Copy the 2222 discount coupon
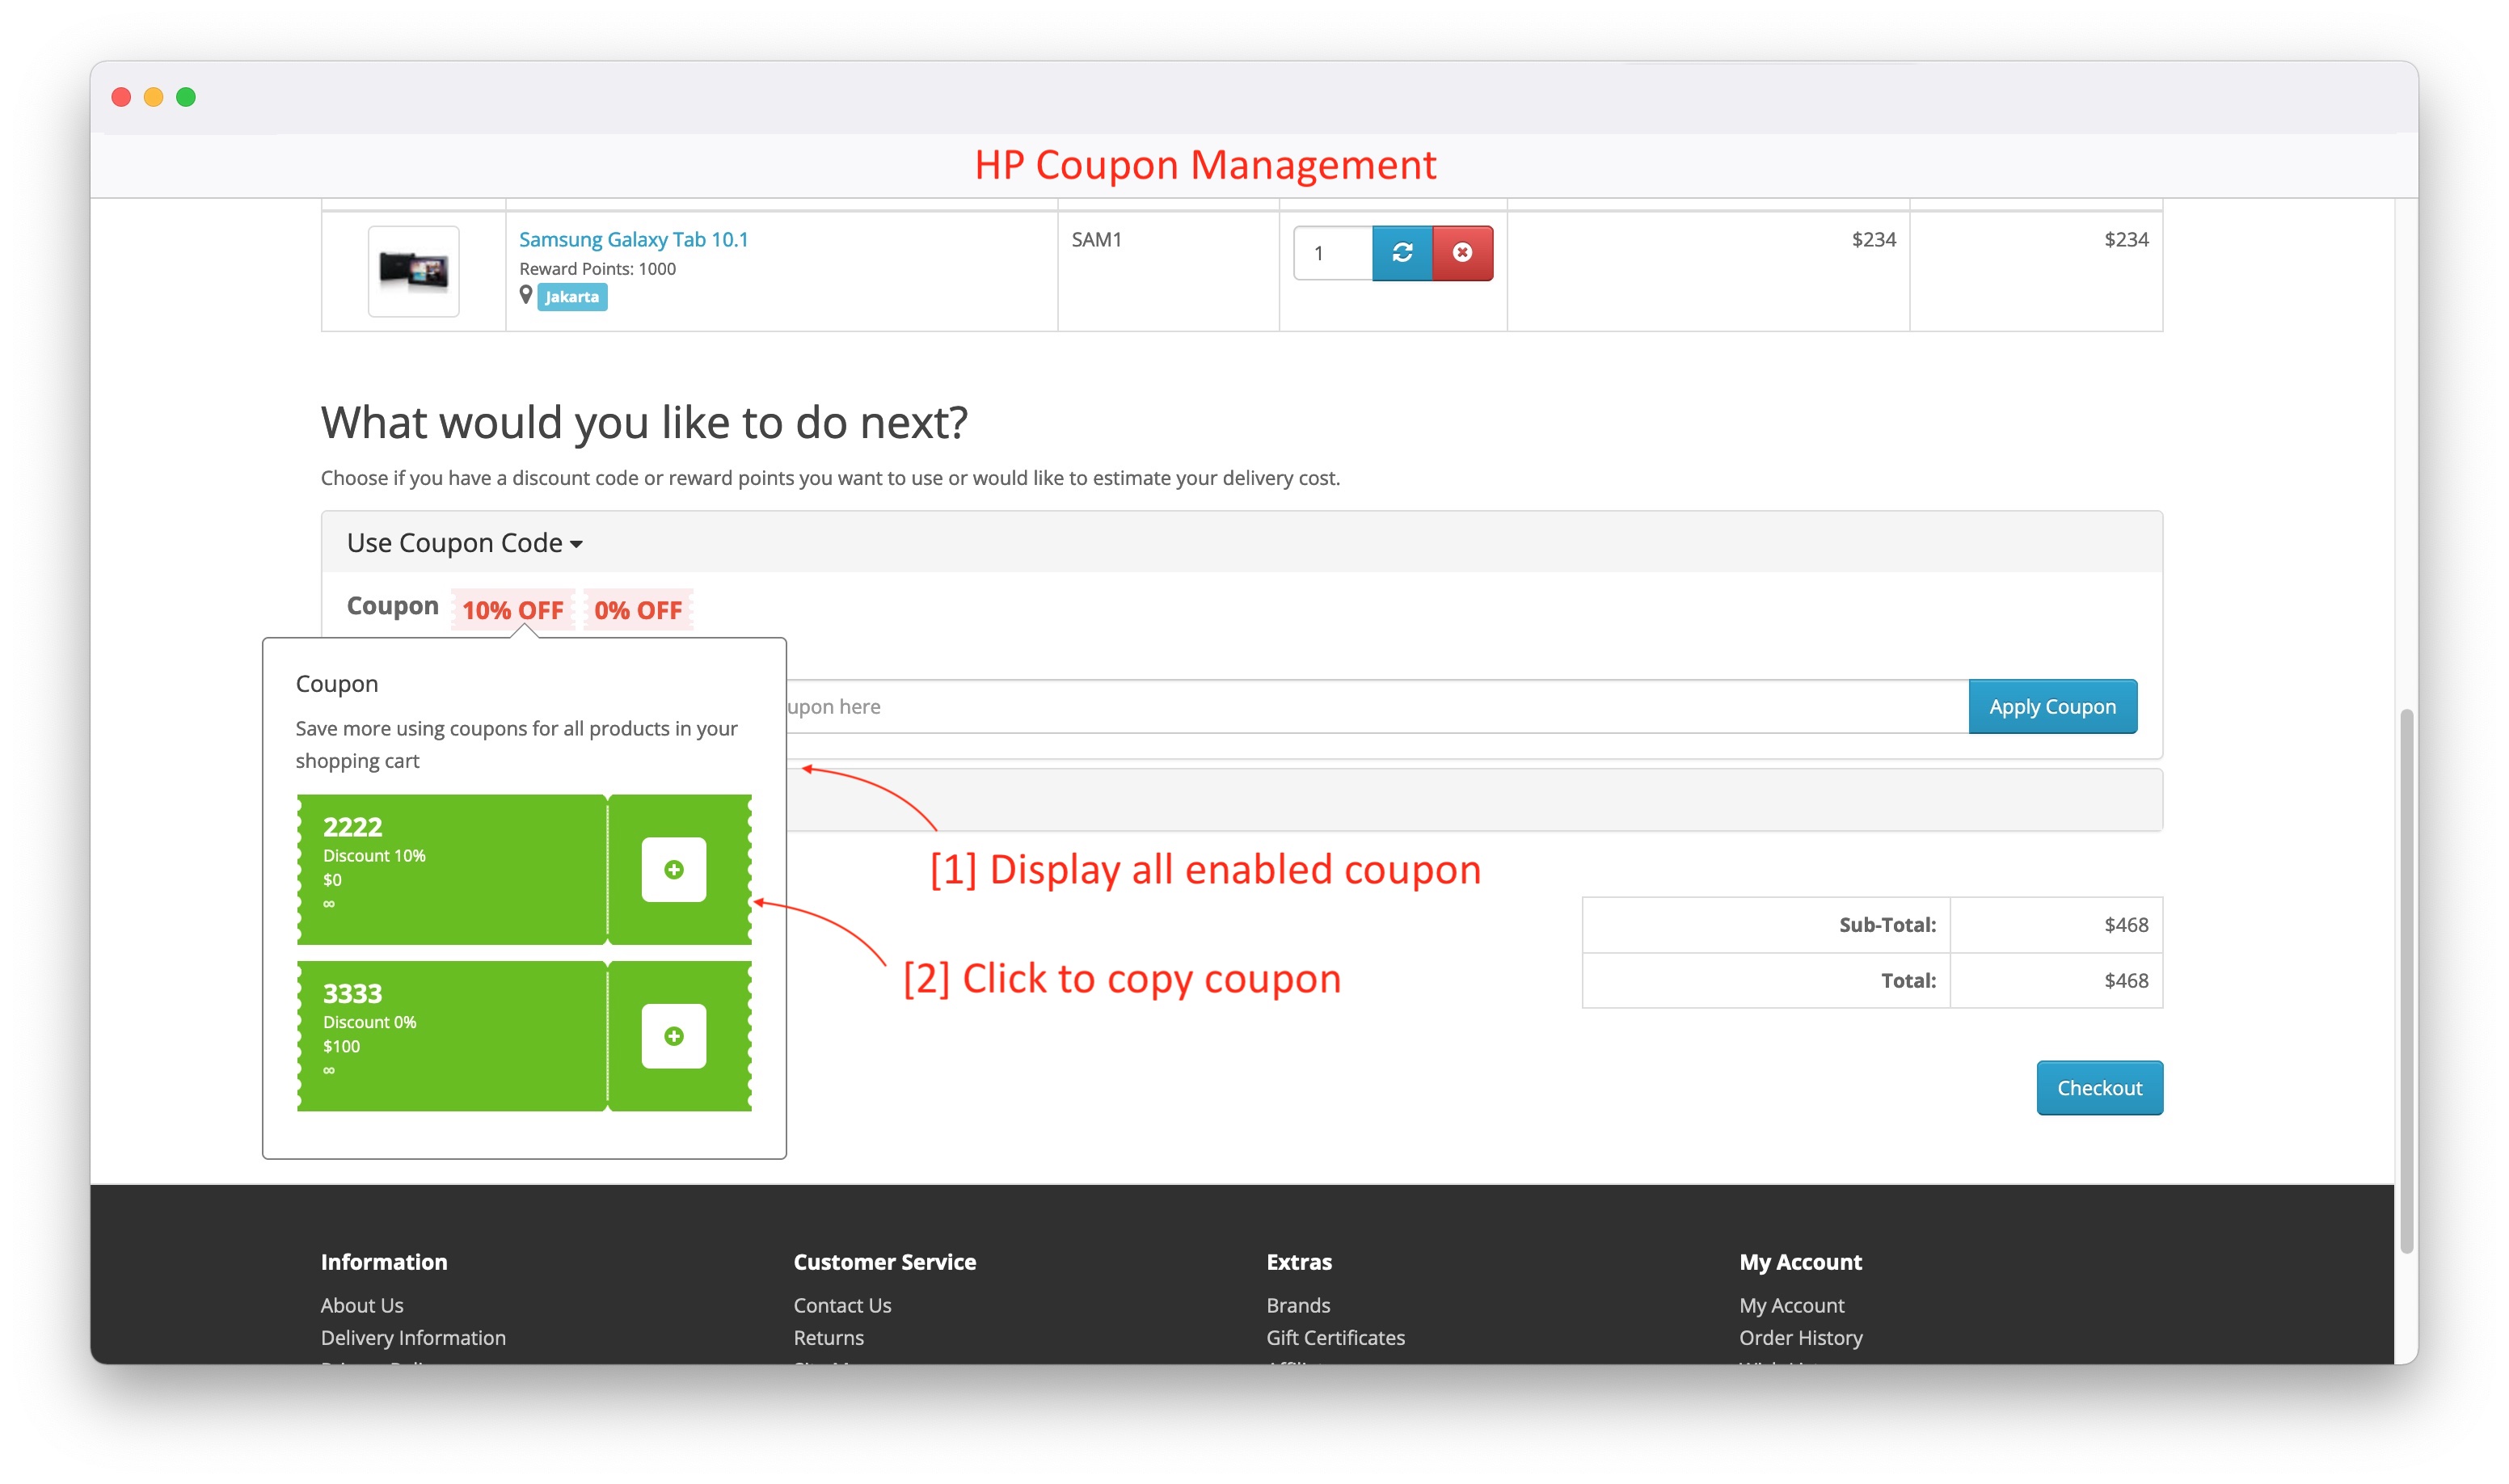Screen dimensions: 2509x1484 (x=673, y=868)
